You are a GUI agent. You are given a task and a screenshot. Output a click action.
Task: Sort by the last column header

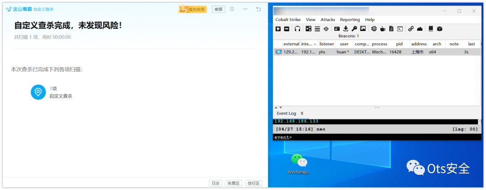point(472,44)
